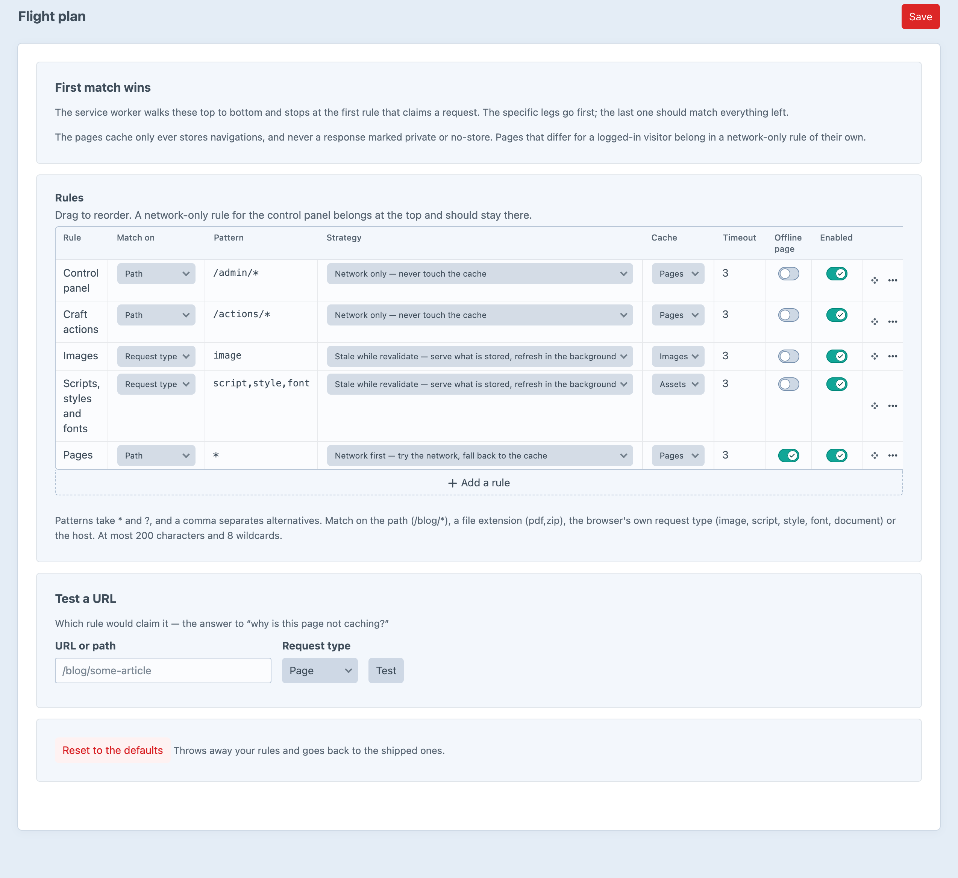Toggle offline page for Control panel rule

tap(788, 274)
